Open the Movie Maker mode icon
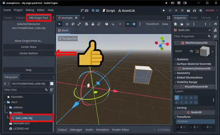This screenshot has width=220, height=135. pos(201,10)
